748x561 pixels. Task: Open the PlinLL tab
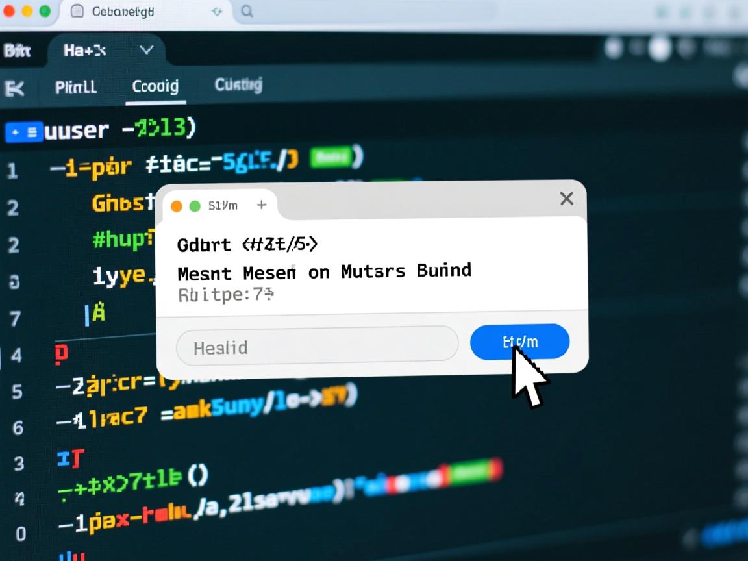point(76,87)
